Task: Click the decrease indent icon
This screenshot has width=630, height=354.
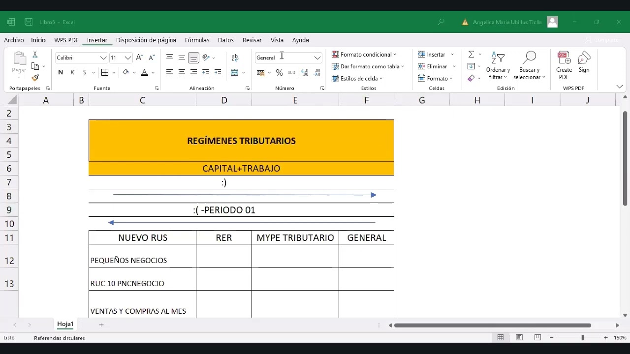Action: point(206,72)
